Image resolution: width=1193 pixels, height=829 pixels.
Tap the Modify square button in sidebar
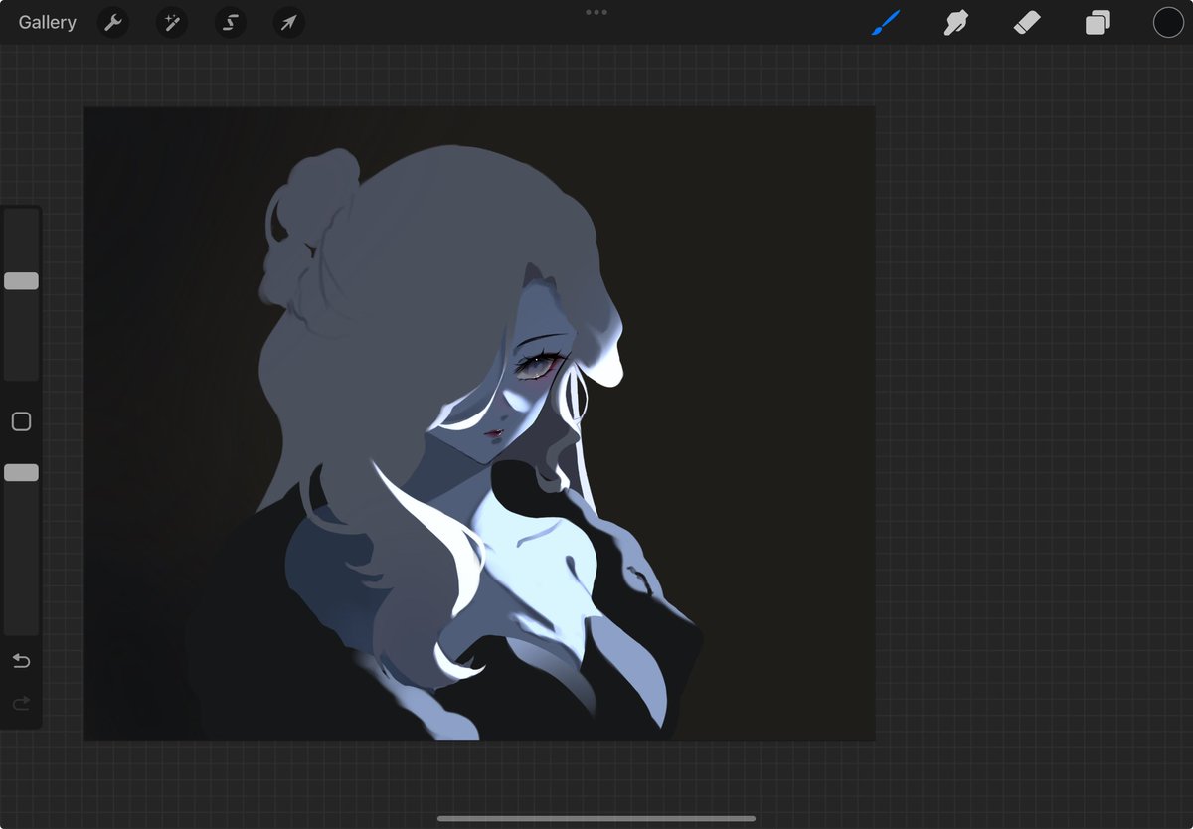(21, 422)
